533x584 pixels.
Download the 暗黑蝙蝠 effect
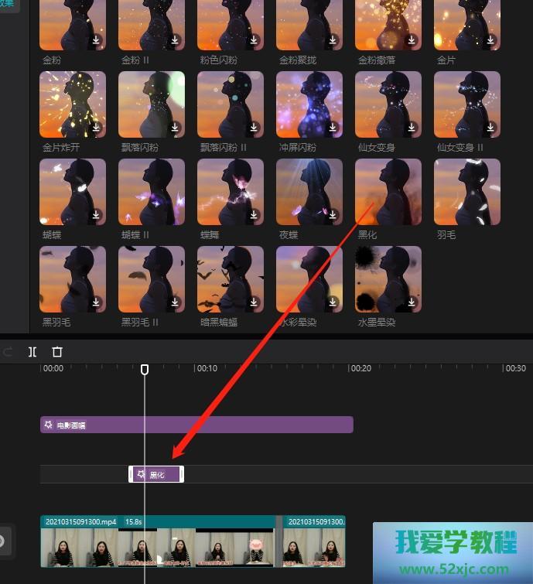tap(254, 302)
